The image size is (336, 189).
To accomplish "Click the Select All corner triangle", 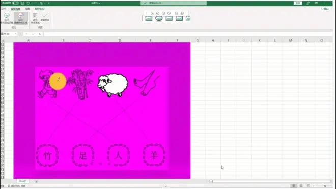I will pos(3,40).
